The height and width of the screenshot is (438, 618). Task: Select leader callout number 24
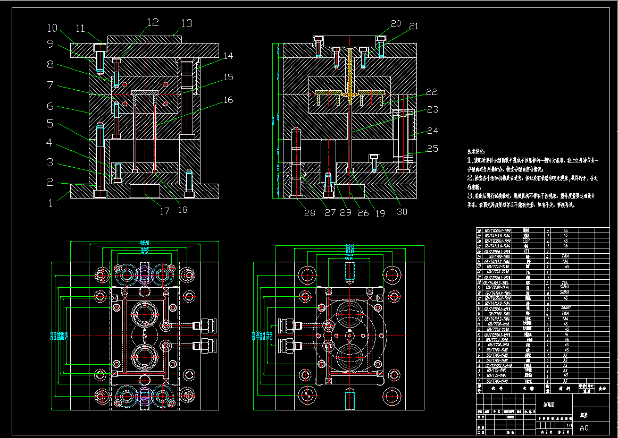[432, 131]
